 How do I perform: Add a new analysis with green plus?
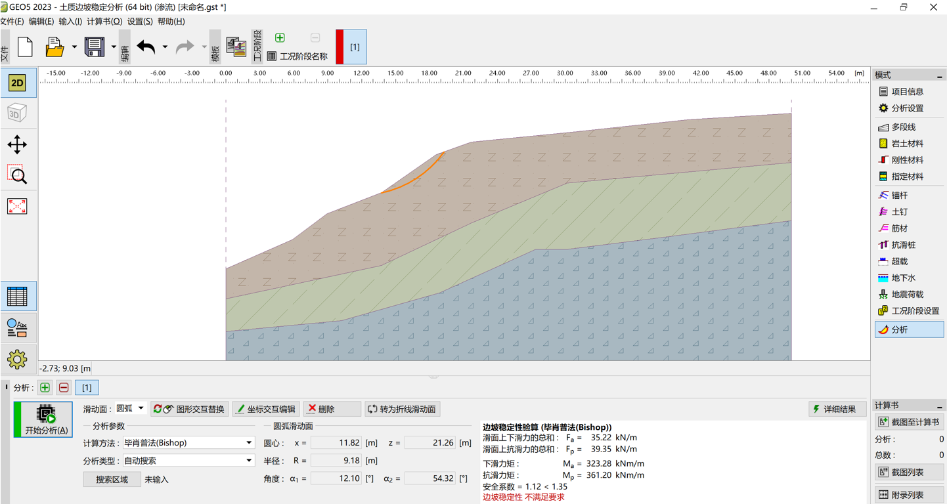(x=45, y=388)
